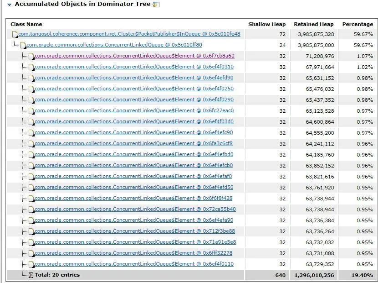Viewport: 378px width, 283px height.
Task: Sort by the Shallow Heap column header
Action: click(x=267, y=24)
